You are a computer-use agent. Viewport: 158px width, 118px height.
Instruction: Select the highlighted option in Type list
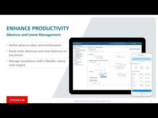coord(103,77)
